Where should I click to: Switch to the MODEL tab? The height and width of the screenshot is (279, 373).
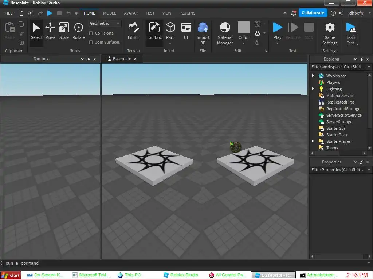coord(109,13)
